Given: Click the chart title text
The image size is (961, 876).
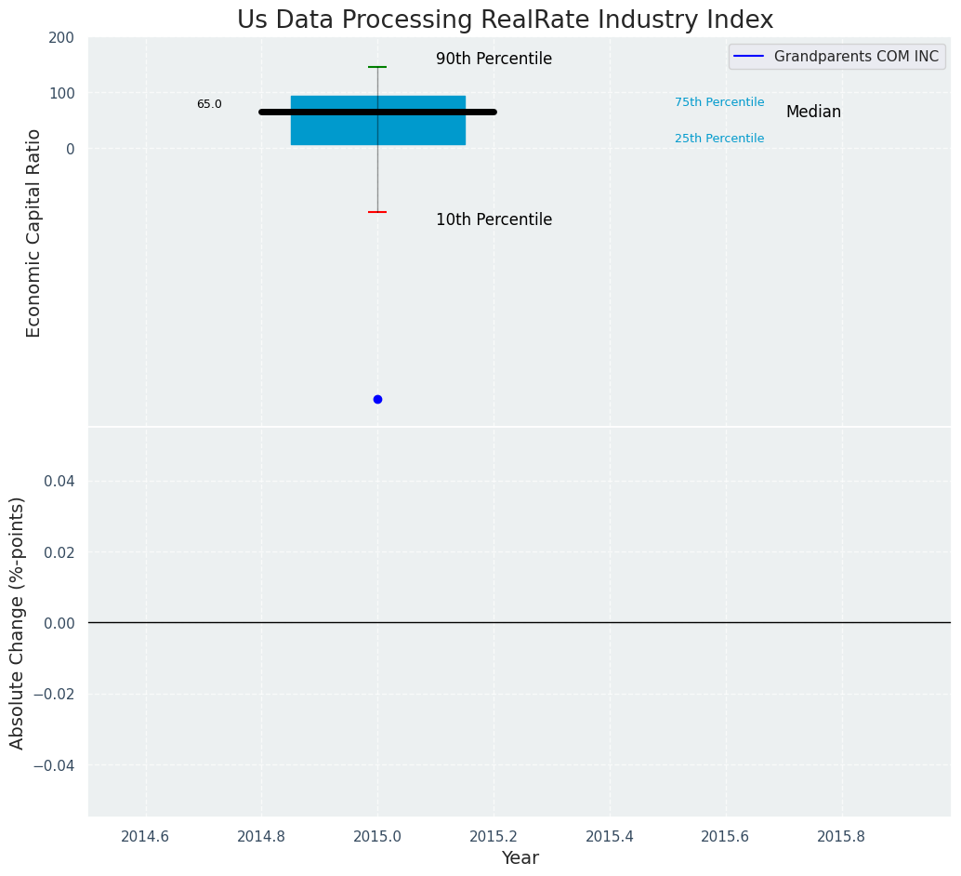Looking at the screenshot, I should 505,20.
